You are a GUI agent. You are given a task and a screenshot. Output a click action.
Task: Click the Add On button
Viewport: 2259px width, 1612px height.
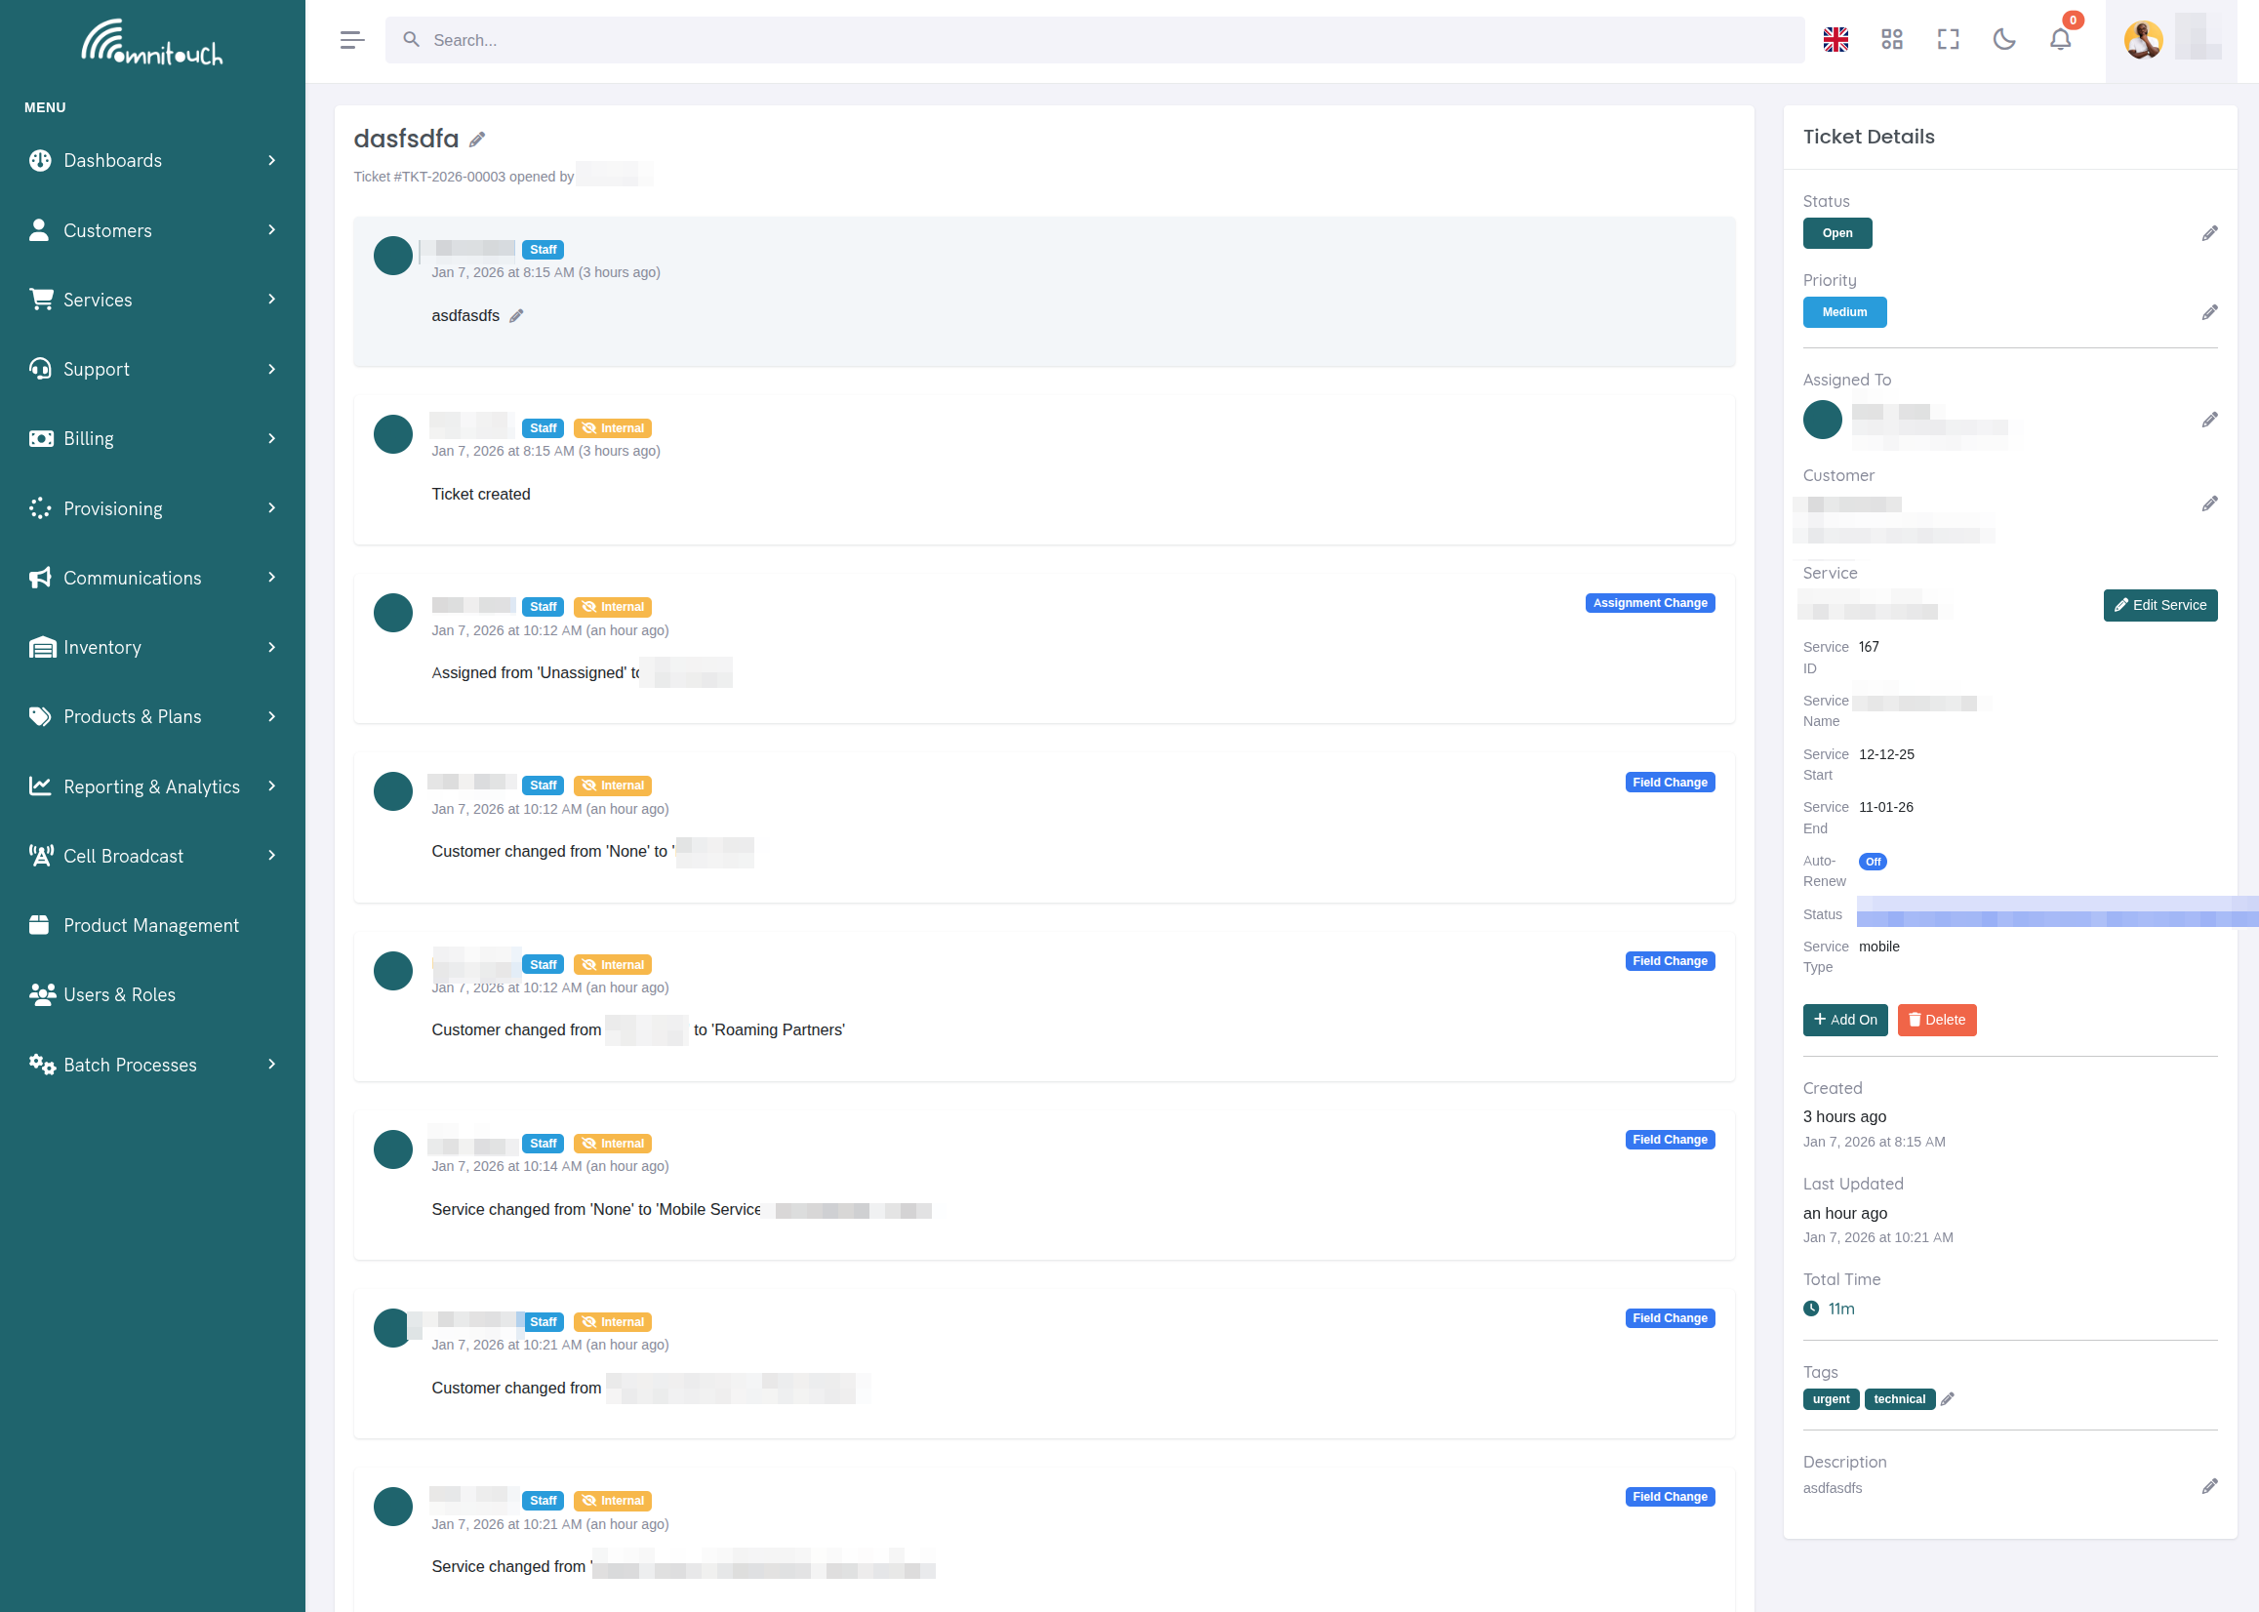[x=1845, y=1020]
